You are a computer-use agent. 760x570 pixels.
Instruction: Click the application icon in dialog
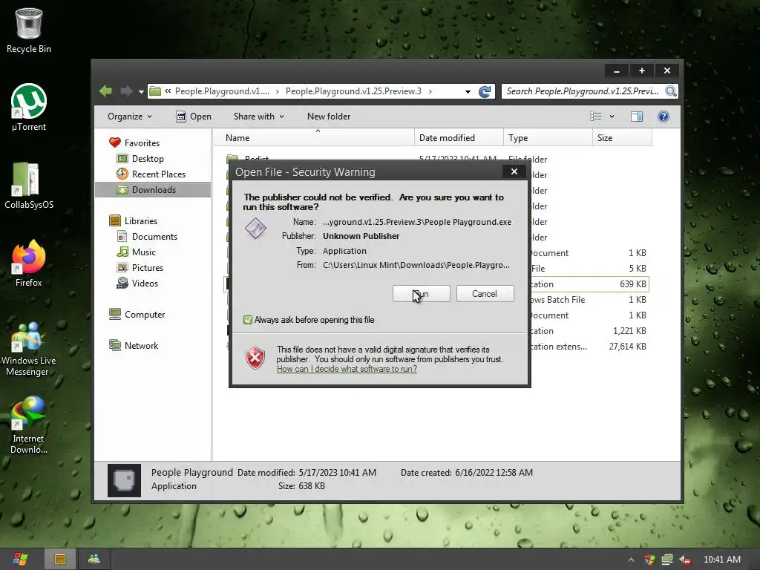click(x=255, y=229)
